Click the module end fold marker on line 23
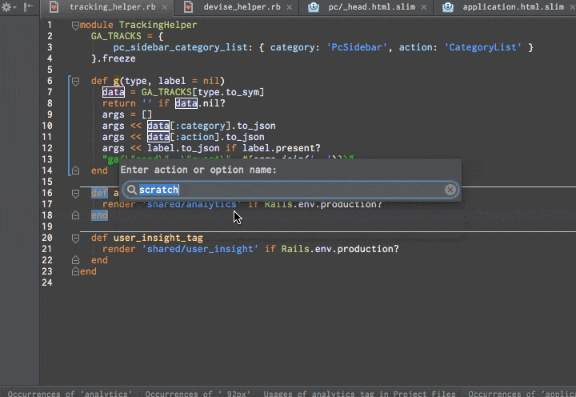This screenshot has width=576, height=397. pos(75,271)
